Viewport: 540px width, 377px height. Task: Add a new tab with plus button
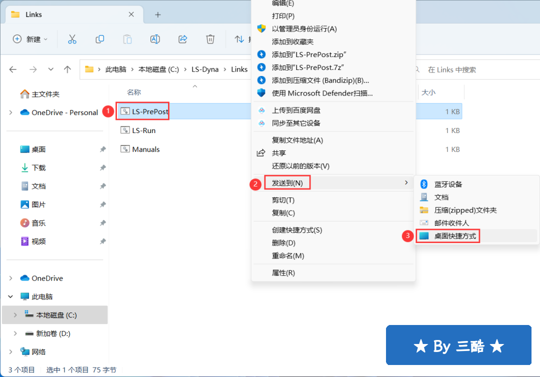[157, 15]
